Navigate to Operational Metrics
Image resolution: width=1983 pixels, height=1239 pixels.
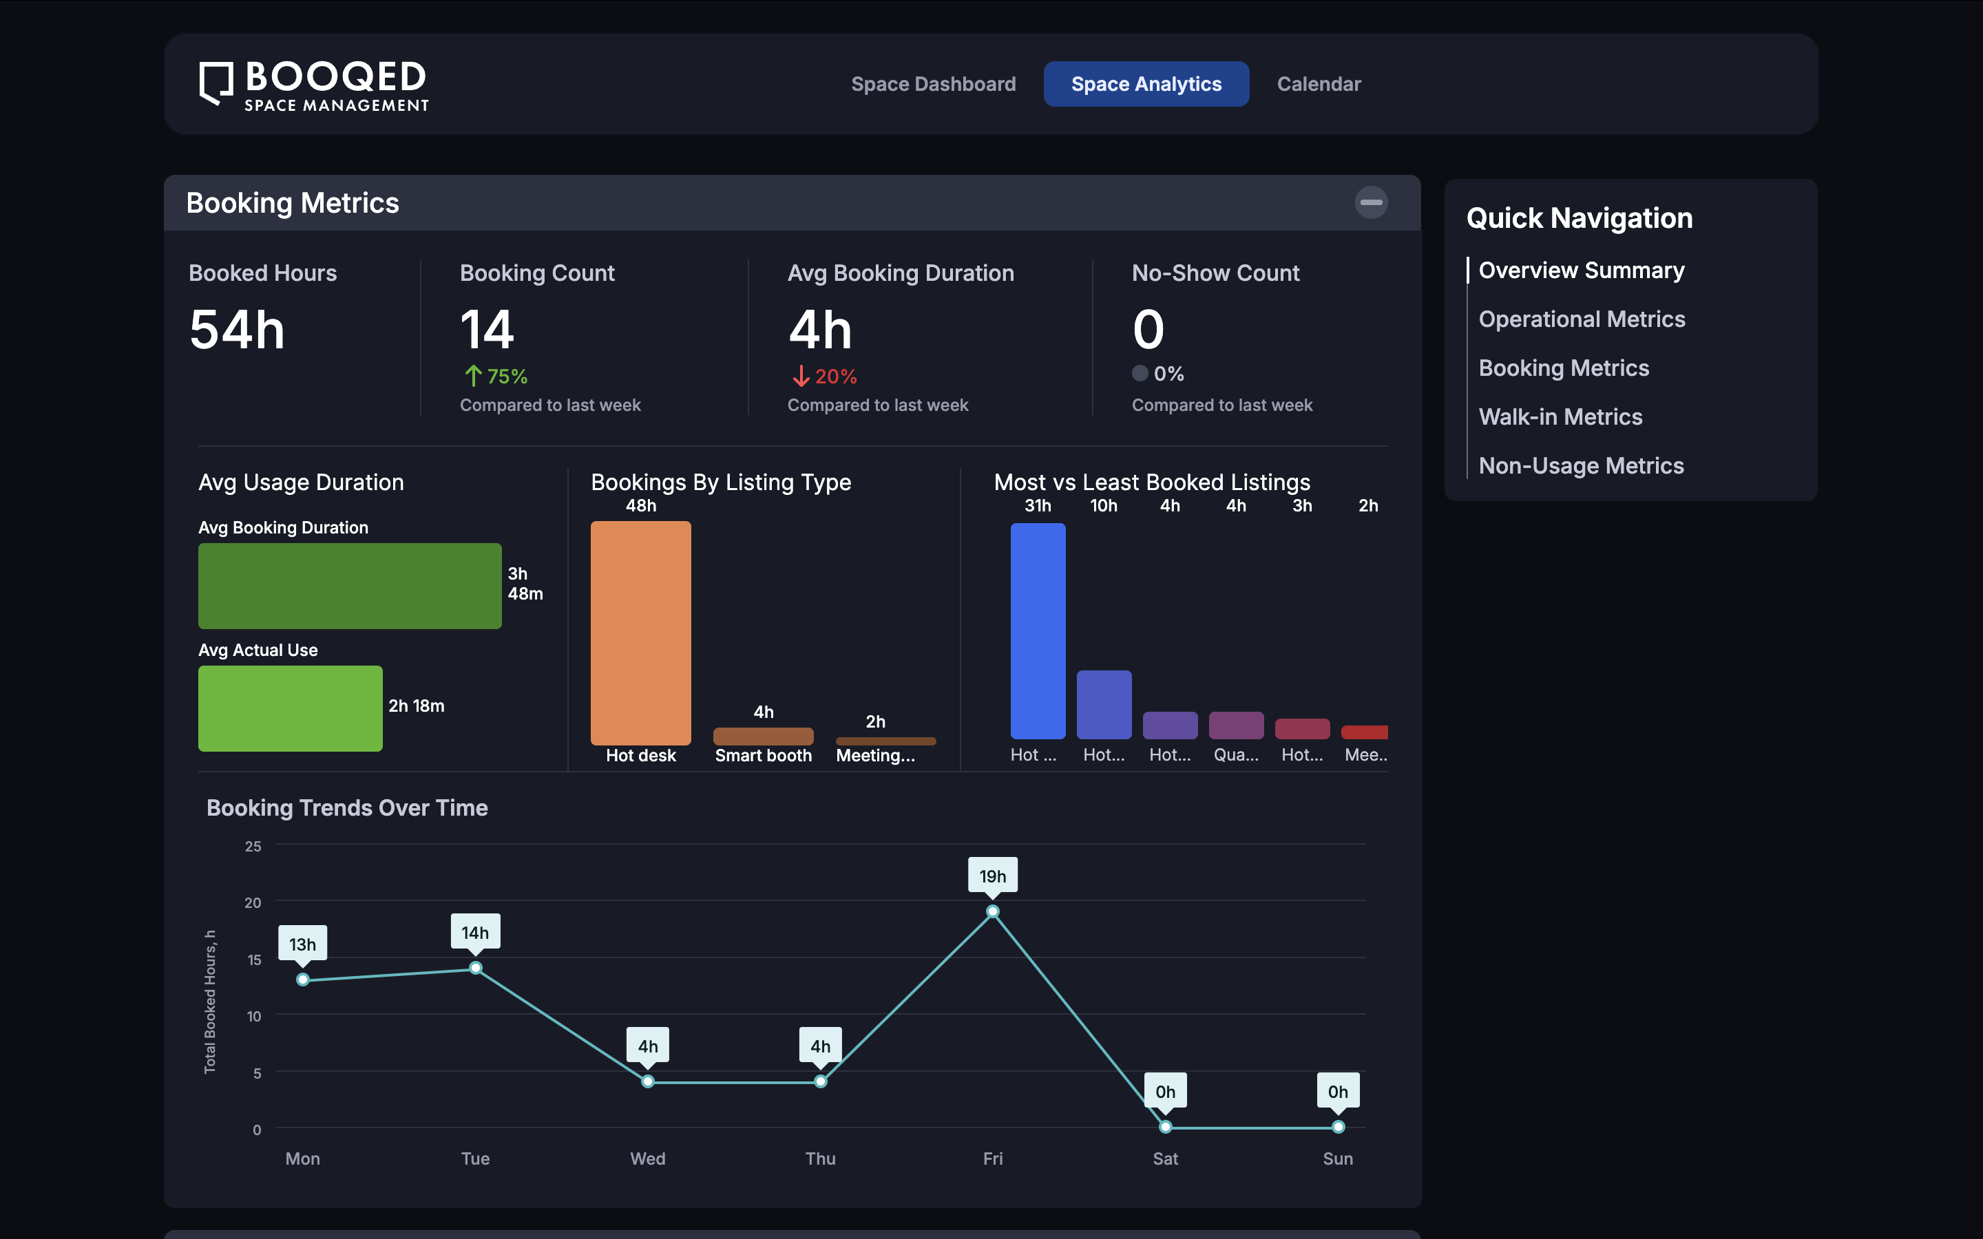[1582, 319]
